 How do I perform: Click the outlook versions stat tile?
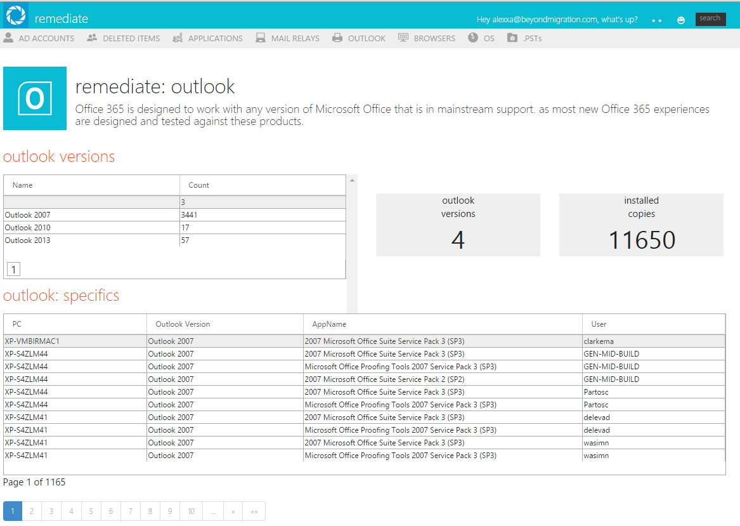click(x=458, y=225)
